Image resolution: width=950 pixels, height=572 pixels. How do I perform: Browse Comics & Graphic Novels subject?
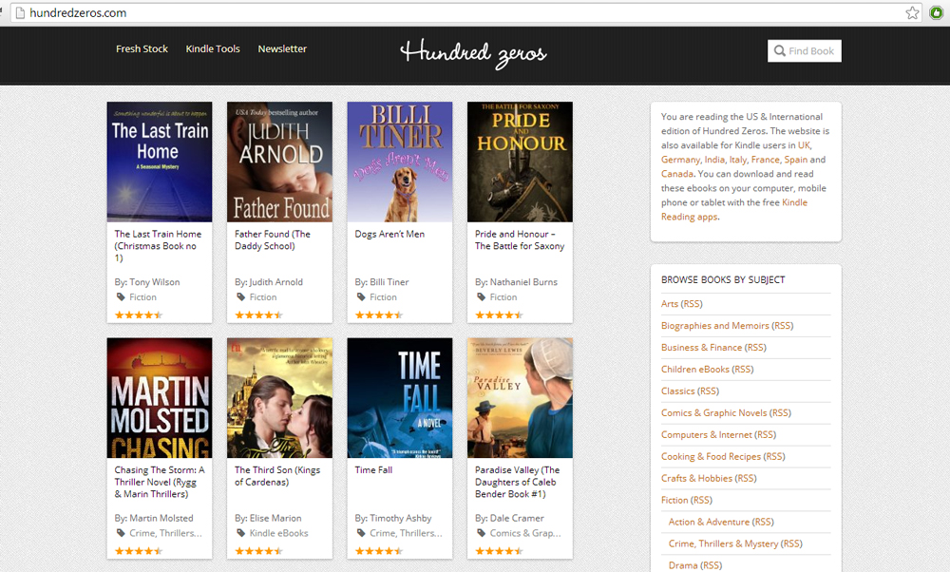pyautogui.click(x=713, y=412)
